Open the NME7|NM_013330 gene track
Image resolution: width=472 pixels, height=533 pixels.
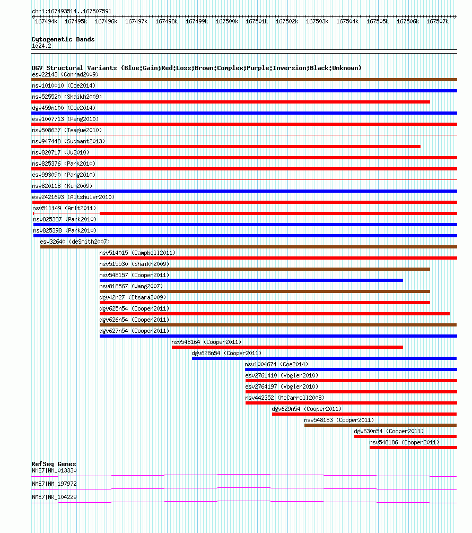pos(244,476)
